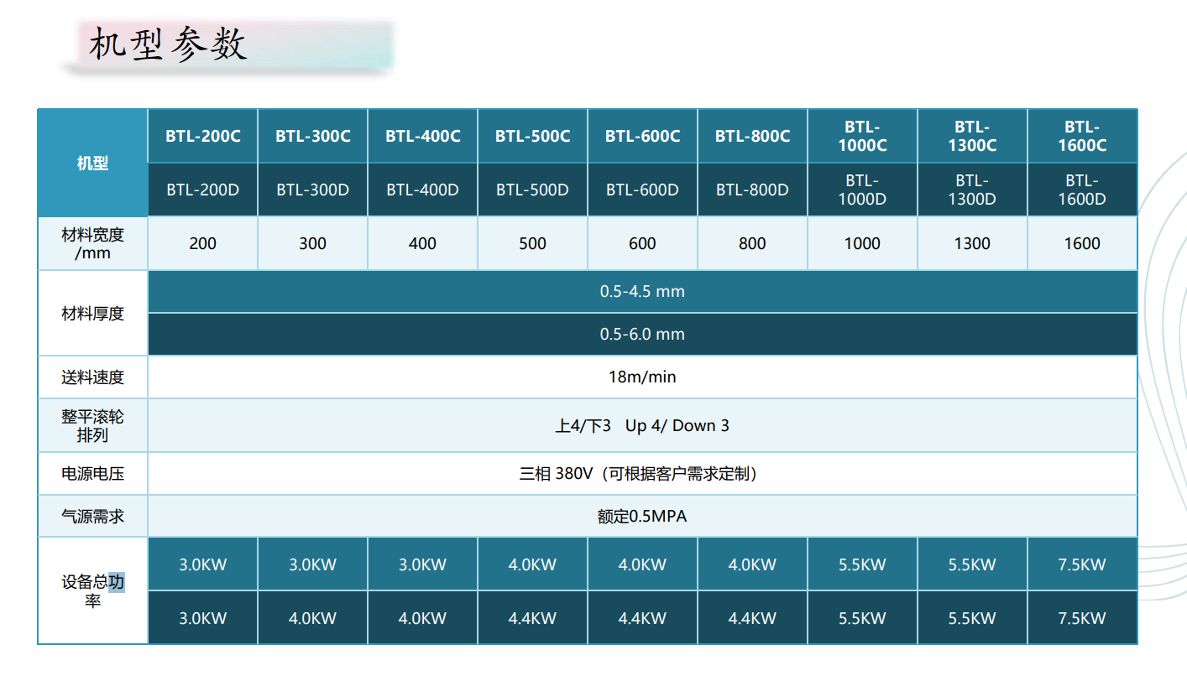Select the 机型 header cell

point(92,163)
